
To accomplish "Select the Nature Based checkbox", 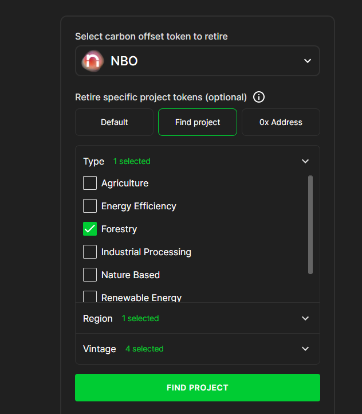I will pyautogui.click(x=90, y=275).
